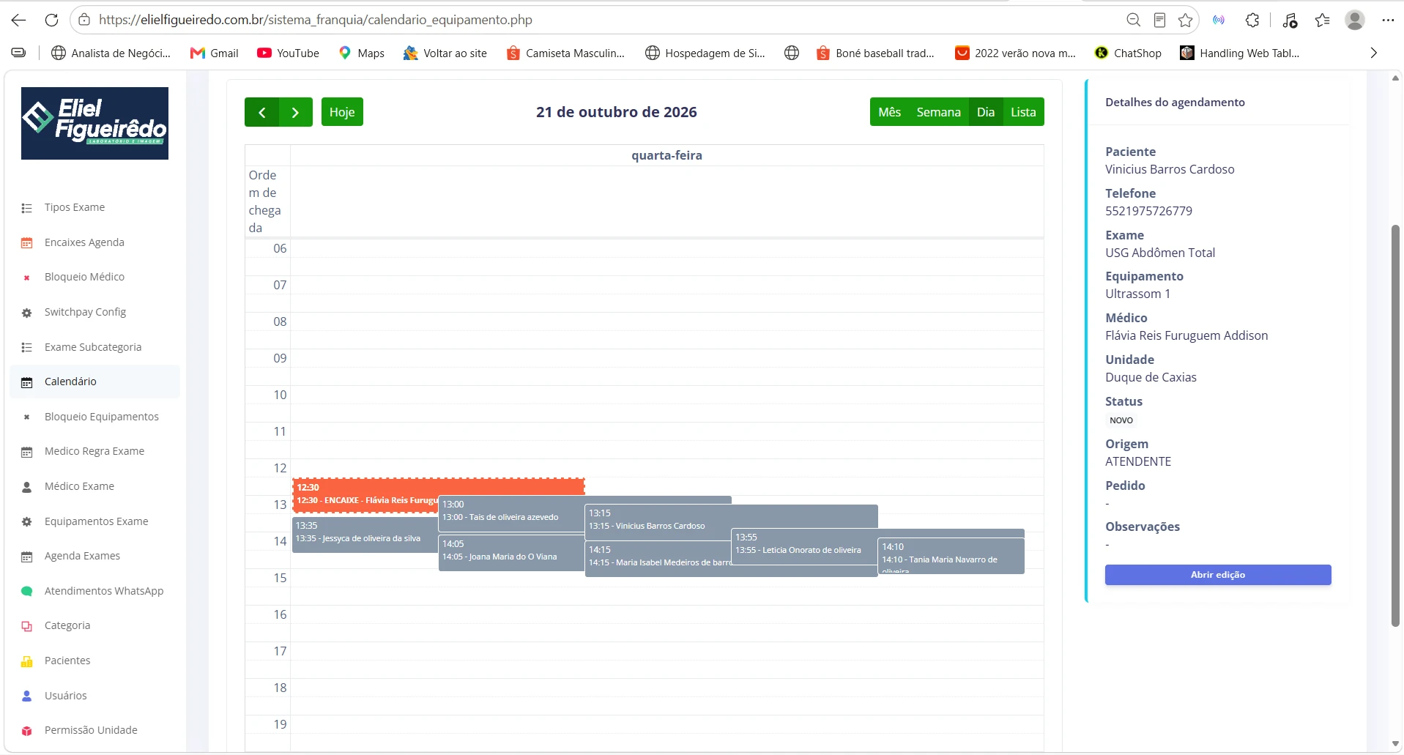Image resolution: width=1404 pixels, height=755 pixels.
Task: Open the browser zoom magnifier icon
Action: pyautogui.click(x=1133, y=20)
